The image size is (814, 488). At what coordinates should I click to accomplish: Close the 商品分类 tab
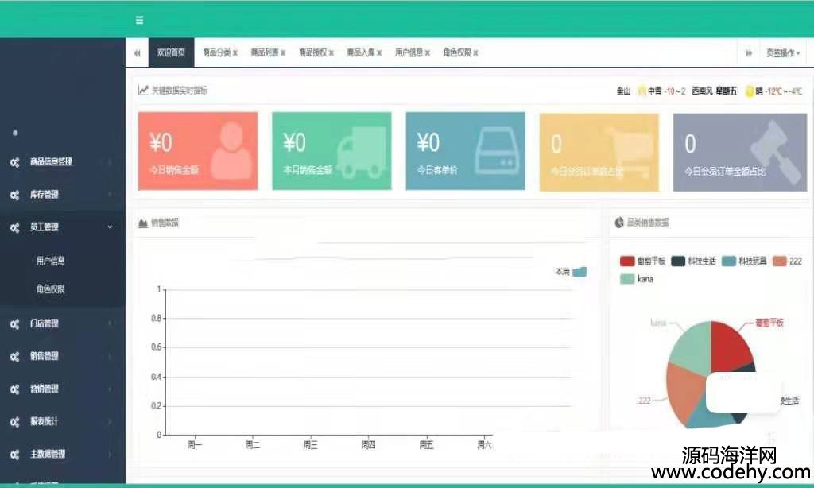pyautogui.click(x=235, y=53)
